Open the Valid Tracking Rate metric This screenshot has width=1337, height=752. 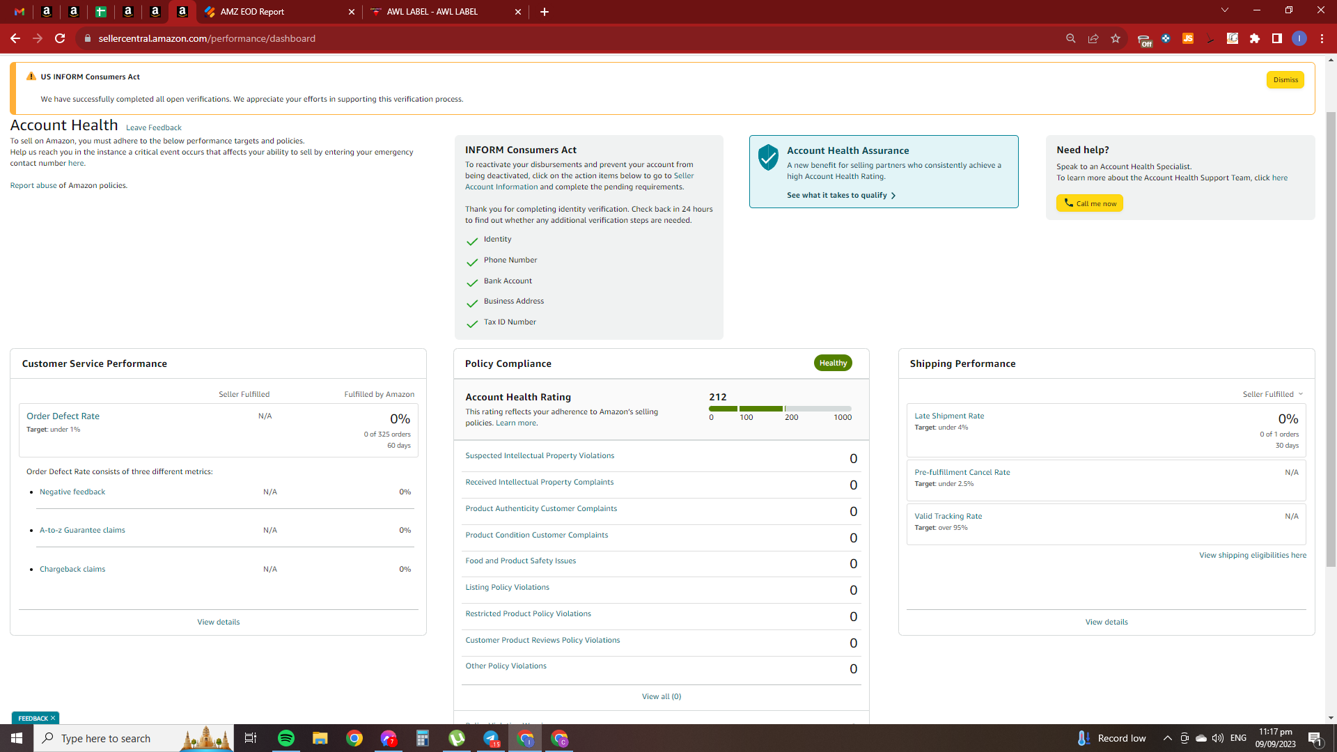(948, 517)
